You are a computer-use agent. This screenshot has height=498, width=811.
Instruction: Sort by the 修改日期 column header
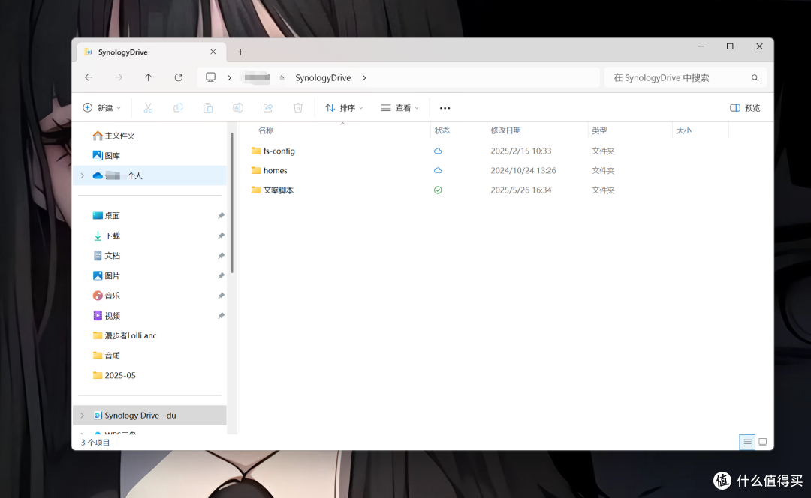tap(505, 130)
